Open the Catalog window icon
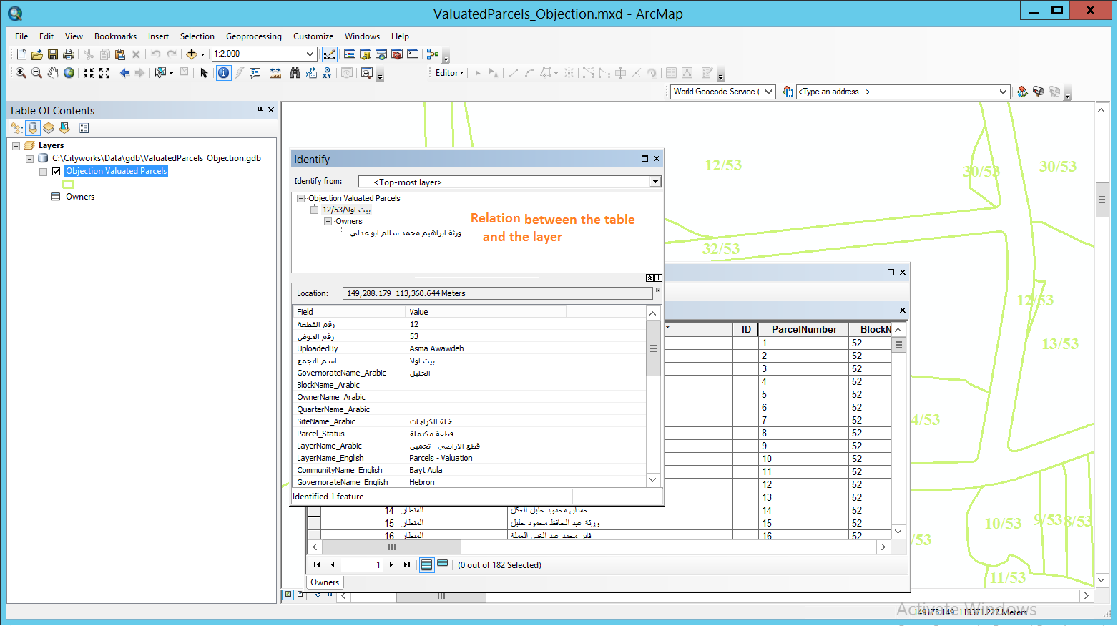This screenshot has width=1118, height=626. (x=366, y=54)
